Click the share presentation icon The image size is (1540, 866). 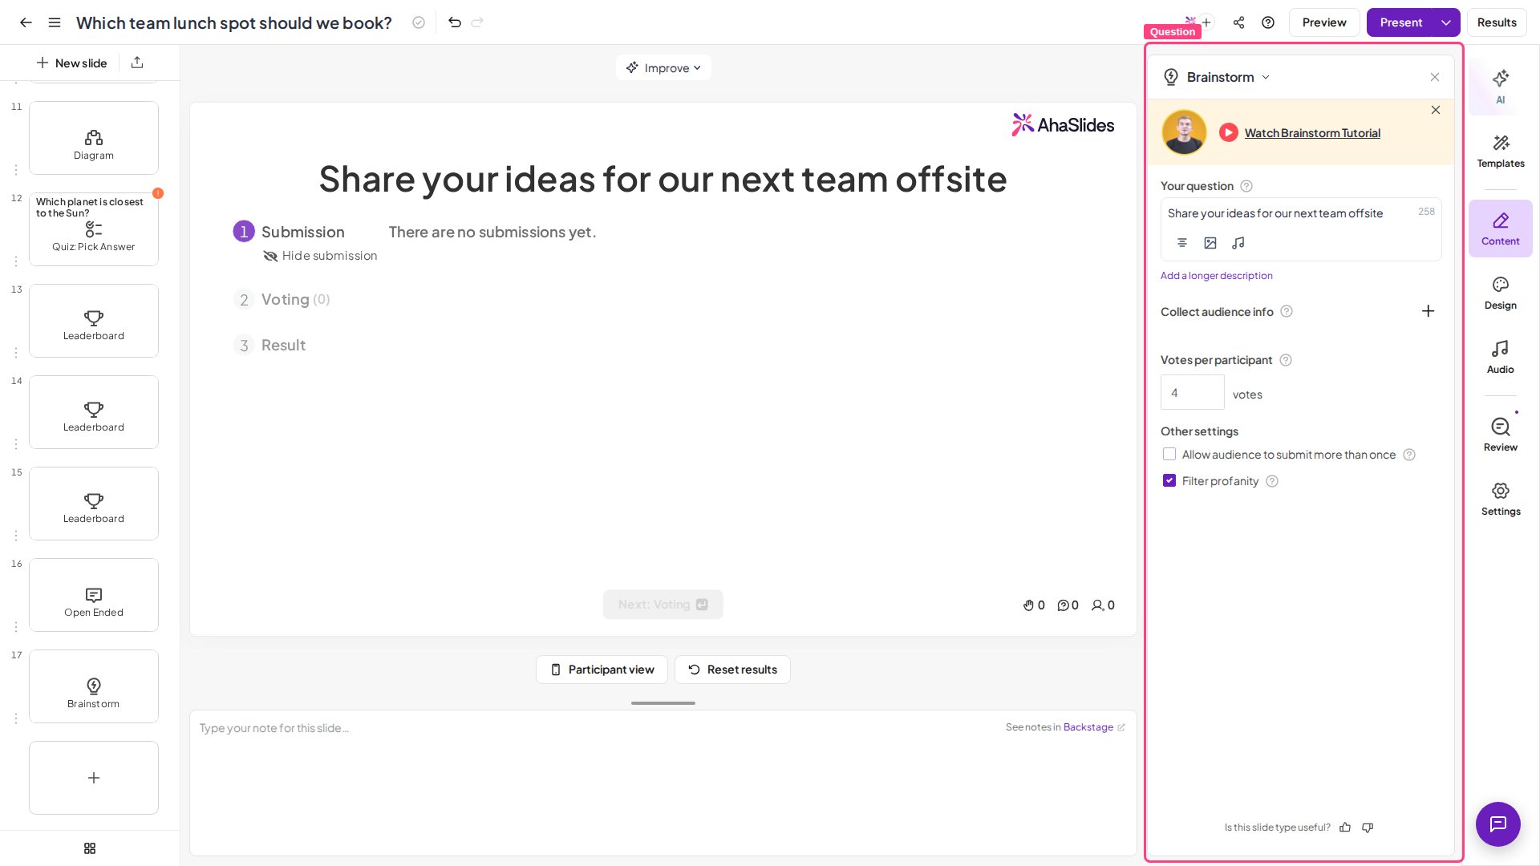1239,22
